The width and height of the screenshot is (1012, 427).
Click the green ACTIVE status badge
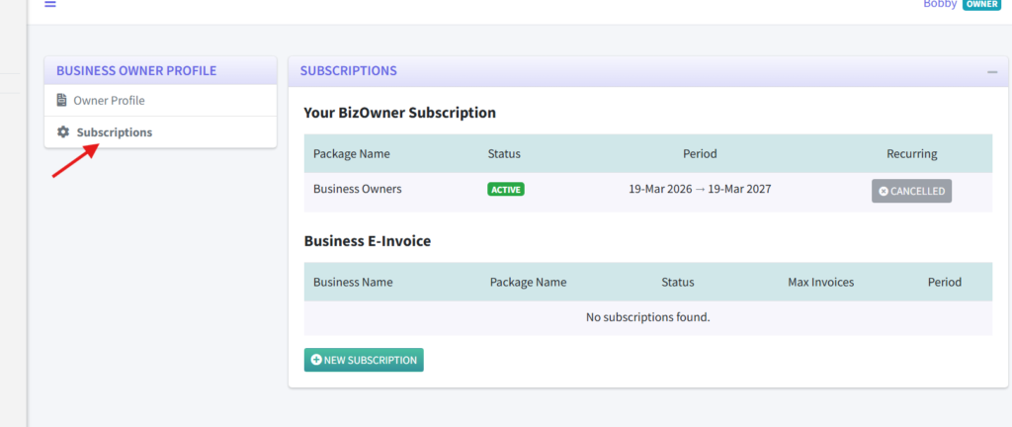pyautogui.click(x=505, y=189)
